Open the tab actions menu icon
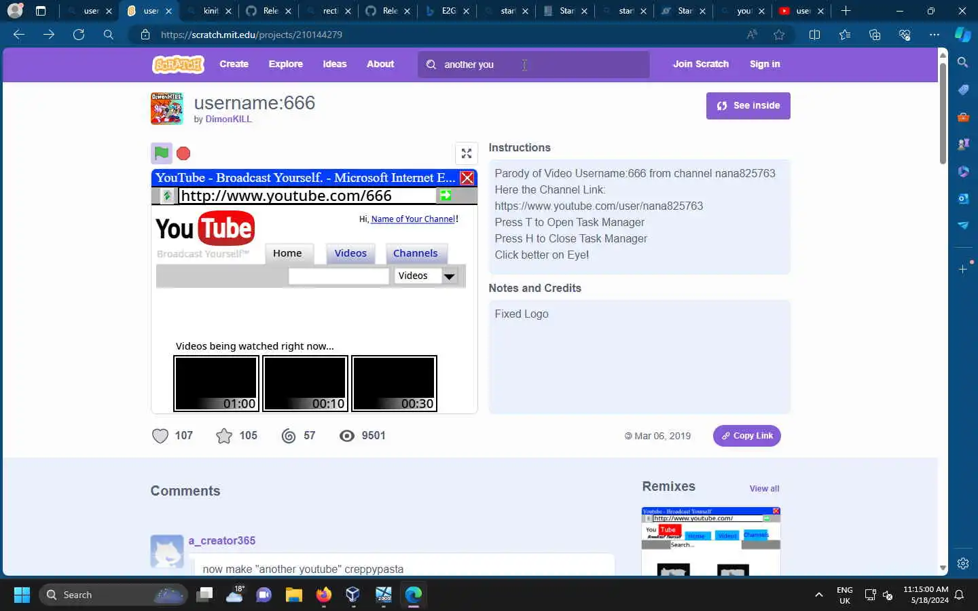The width and height of the screenshot is (978, 611). tap(41, 11)
